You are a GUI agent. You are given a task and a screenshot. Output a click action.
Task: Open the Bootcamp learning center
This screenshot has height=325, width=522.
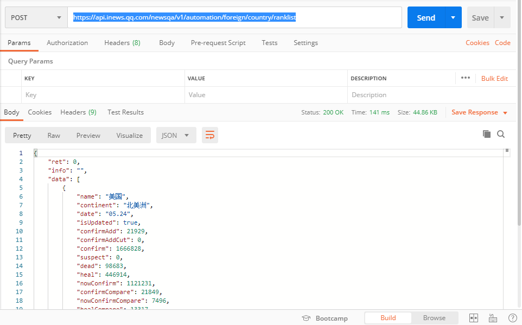tap(324, 318)
